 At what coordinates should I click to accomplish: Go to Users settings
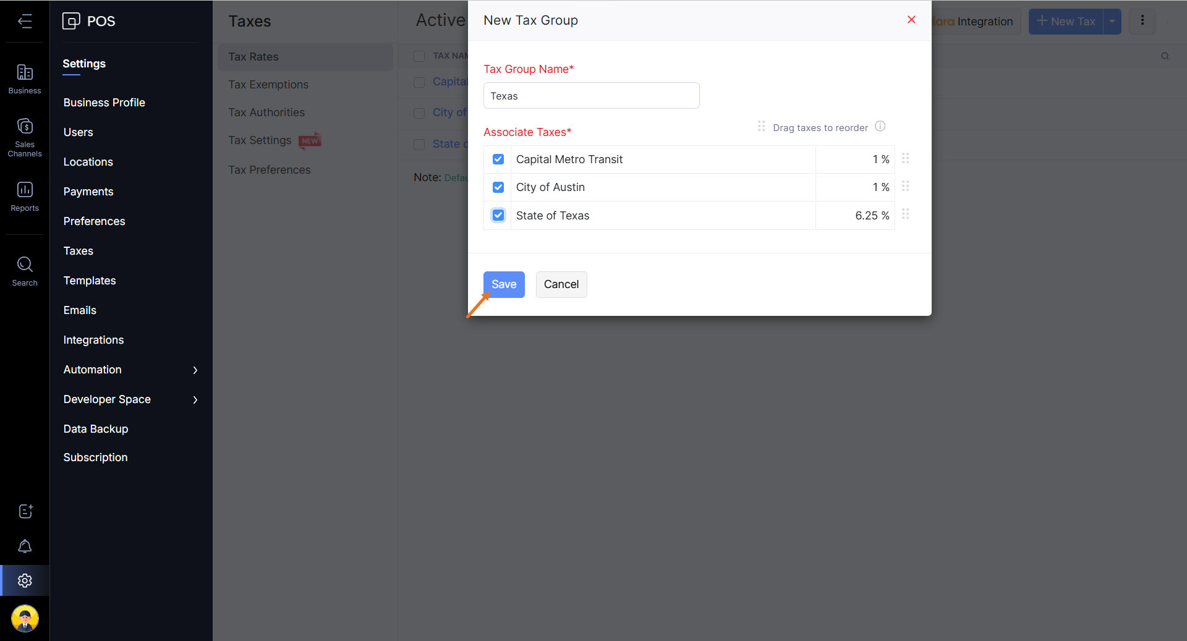click(x=78, y=132)
